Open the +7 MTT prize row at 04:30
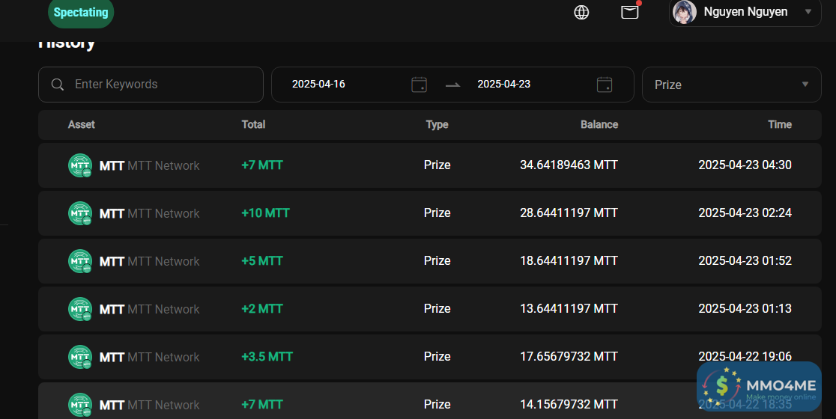This screenshot has width=836, height=419. (429, 165)
